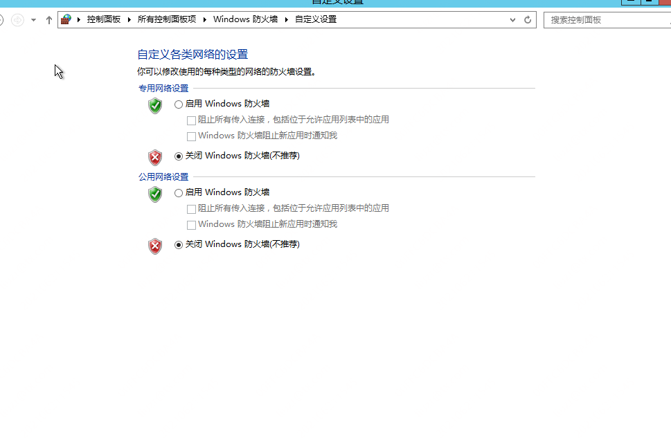671x438 pixels.
Task: Click the firewall icon in address bar
Action: pyautogui.click(x=66, y=19)
